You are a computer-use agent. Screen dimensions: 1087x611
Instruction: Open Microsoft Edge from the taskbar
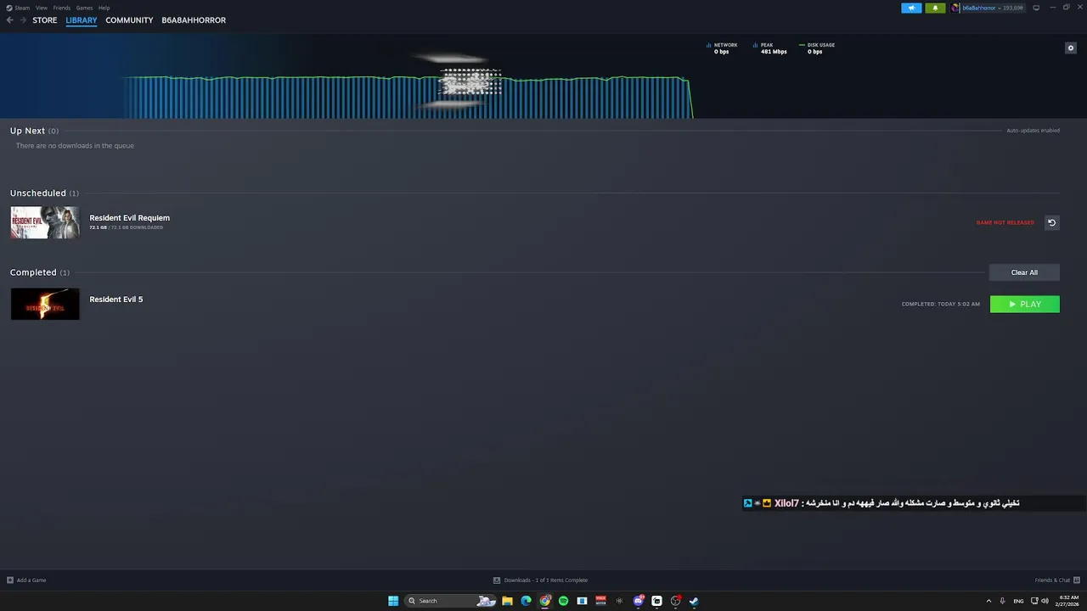[526, 601]
